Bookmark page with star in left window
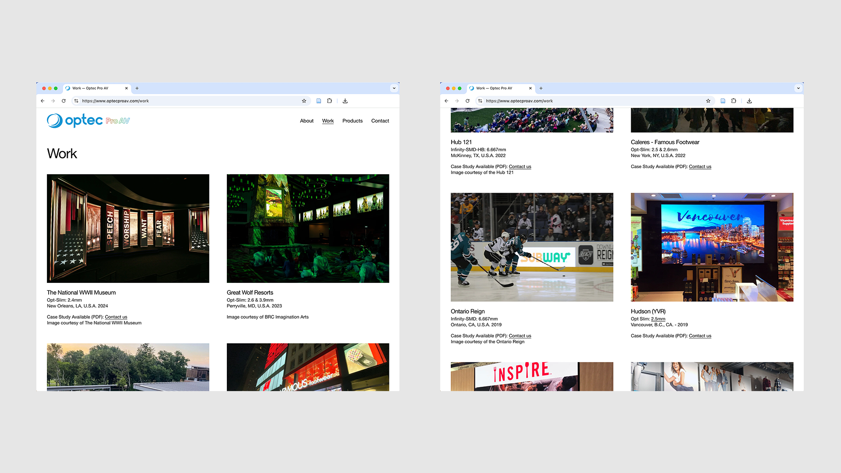 [x=304, y=101]
